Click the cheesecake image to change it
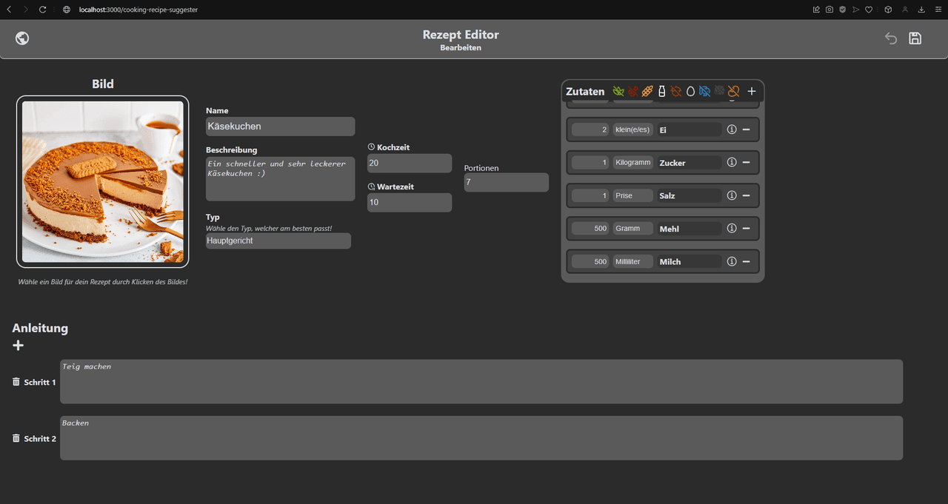This screenshot has width=948, height=504. [102, 181]
